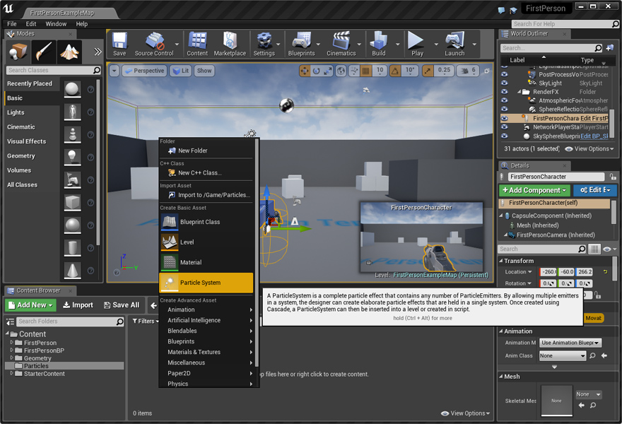Collapse the Transform section in Details
The image size is (622, 424).
pyautogui.click(x=501, y=261)
